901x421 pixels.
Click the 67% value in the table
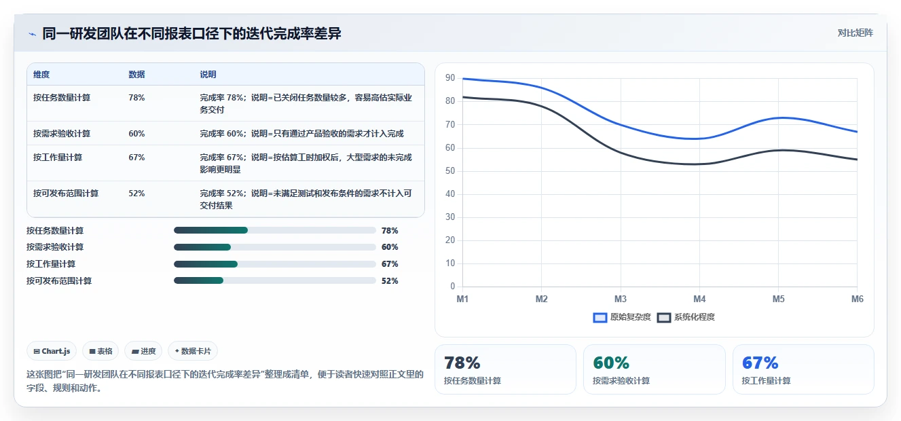click(x=136, y=158)
